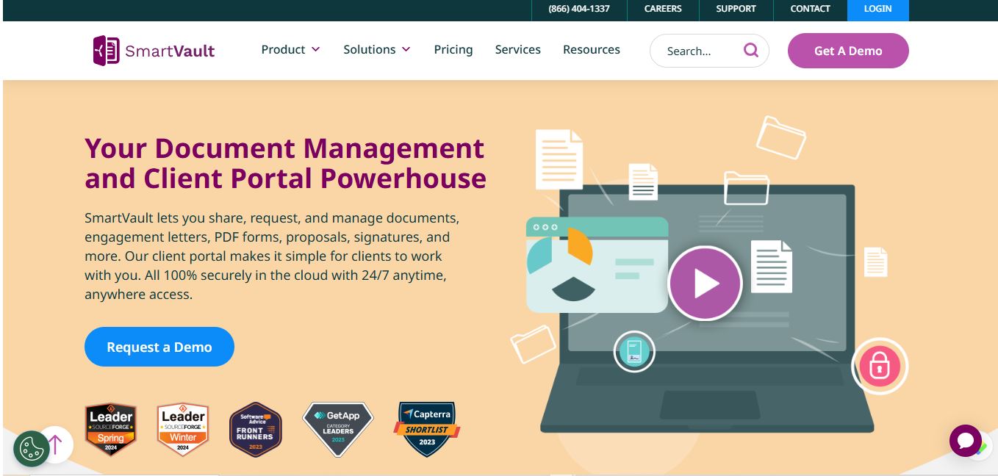
Task: Expand the Product dropdown menu
Action: point(291,50)
